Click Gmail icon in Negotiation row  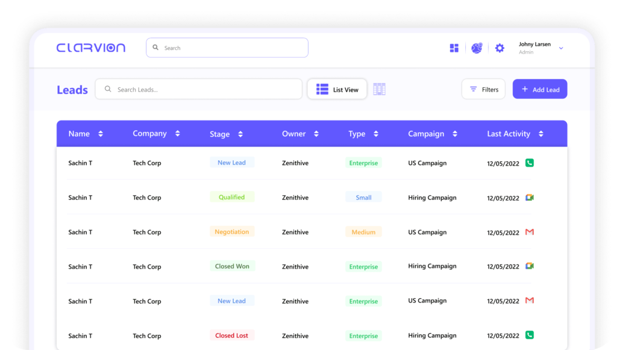coord(529,232)
